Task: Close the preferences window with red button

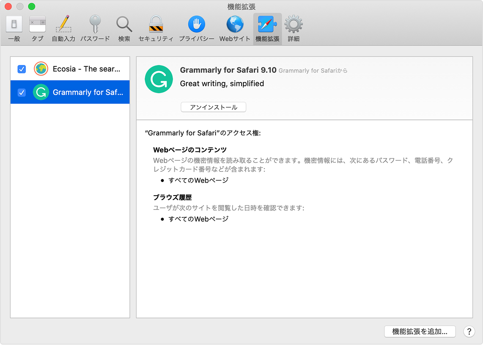Action: (8, 6)
